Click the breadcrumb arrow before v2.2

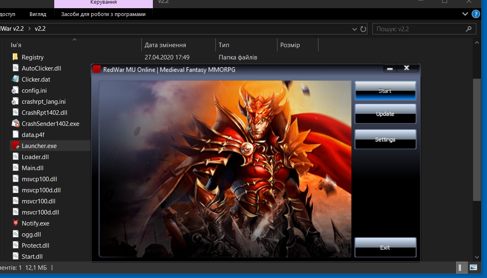[30, 29]
